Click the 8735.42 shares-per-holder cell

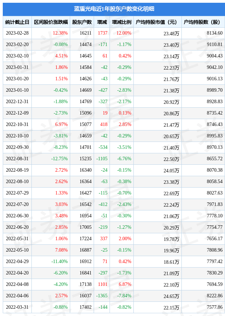point(215,113)
